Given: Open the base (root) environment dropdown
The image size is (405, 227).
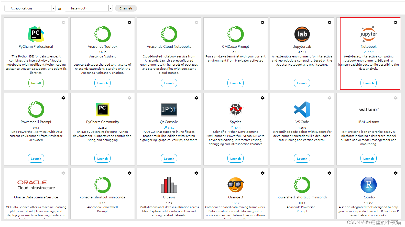Looking at the screenshot, I should click(x=89, y=8).
